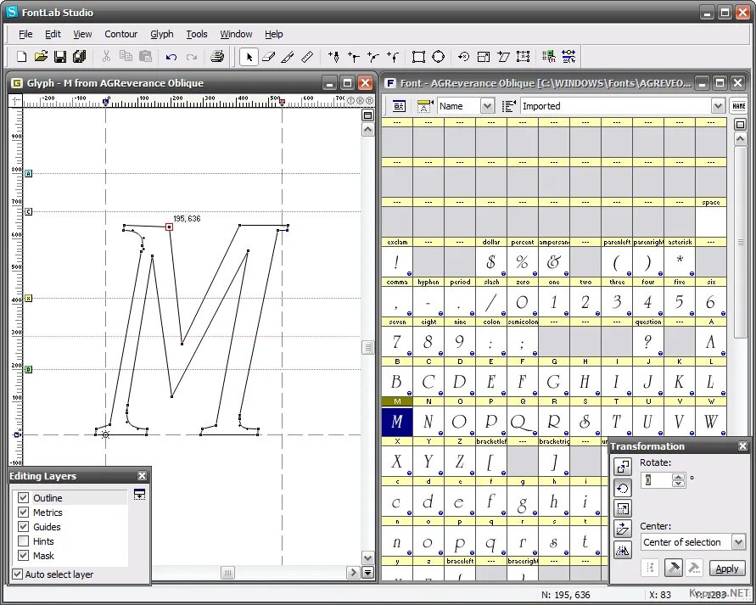Open the Imported encoding dropdown
This screenshot has height=605, width=756.
click(718, 105)
